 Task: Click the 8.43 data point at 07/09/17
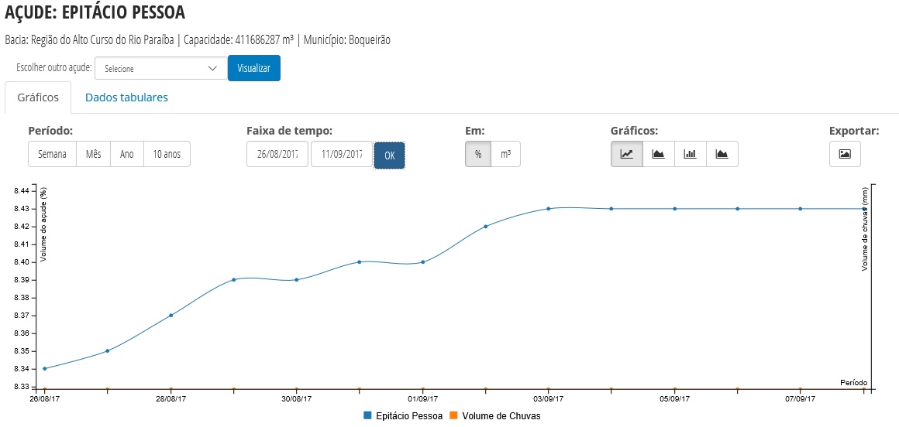[801, 208]
